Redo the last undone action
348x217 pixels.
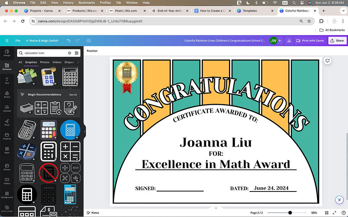[x=78, y=41]
